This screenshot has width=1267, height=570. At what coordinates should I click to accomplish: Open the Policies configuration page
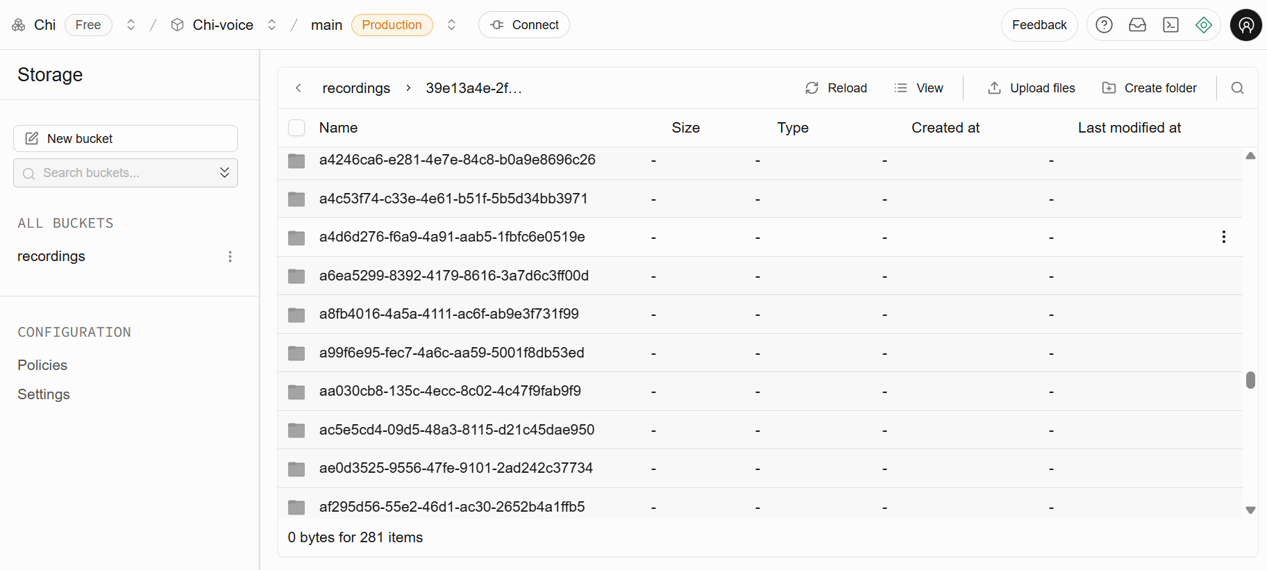[42, 365]
